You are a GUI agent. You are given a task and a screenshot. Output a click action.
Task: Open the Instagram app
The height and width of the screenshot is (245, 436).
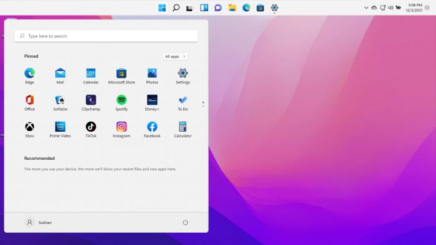pos(121,129)
